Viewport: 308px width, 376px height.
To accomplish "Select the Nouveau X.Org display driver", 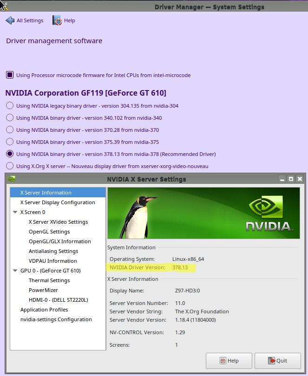I will [10, 166].
